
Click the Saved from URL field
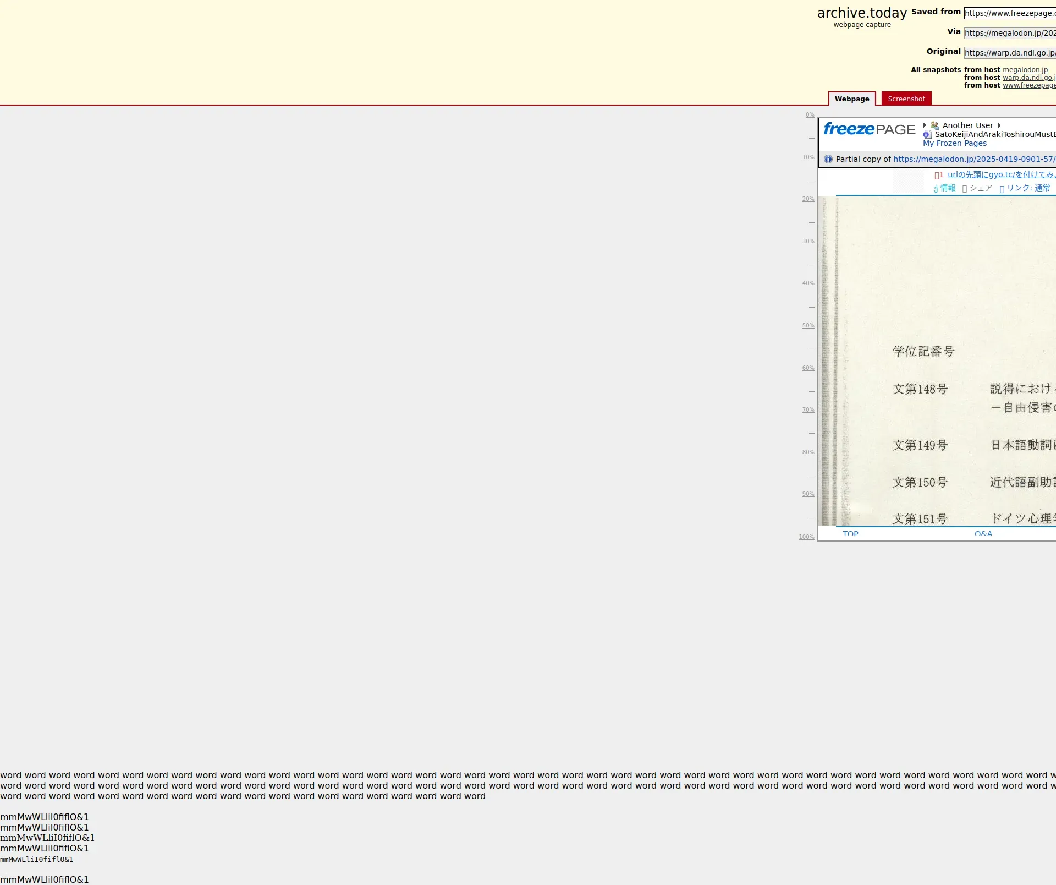(x=1009, y=13)
